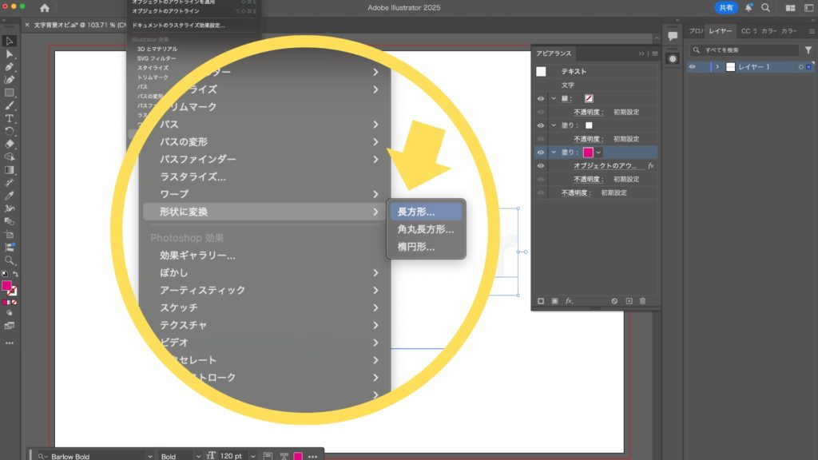Expand the レイヤー 1 layer tree
The height and width of the screenshot is (460, 818).
click(x=717, y=67)
